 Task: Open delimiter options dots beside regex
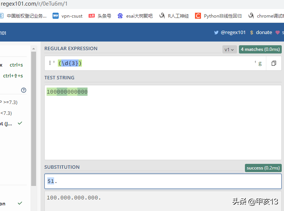50,63
